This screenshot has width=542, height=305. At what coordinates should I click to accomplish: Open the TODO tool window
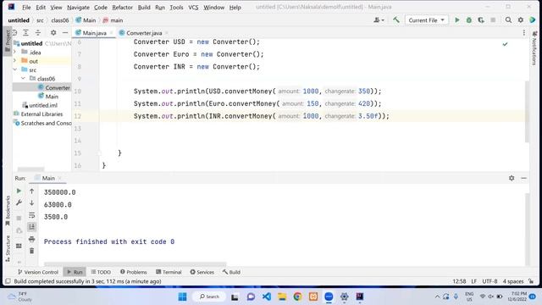click(101, 272)
